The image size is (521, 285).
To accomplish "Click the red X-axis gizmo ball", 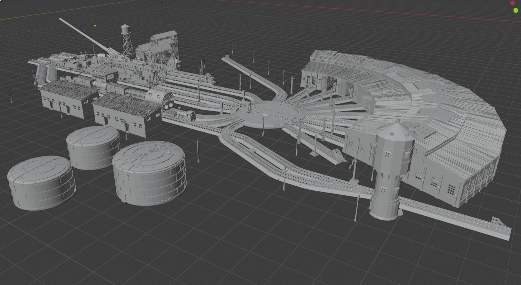I will [x=512, y=3].
